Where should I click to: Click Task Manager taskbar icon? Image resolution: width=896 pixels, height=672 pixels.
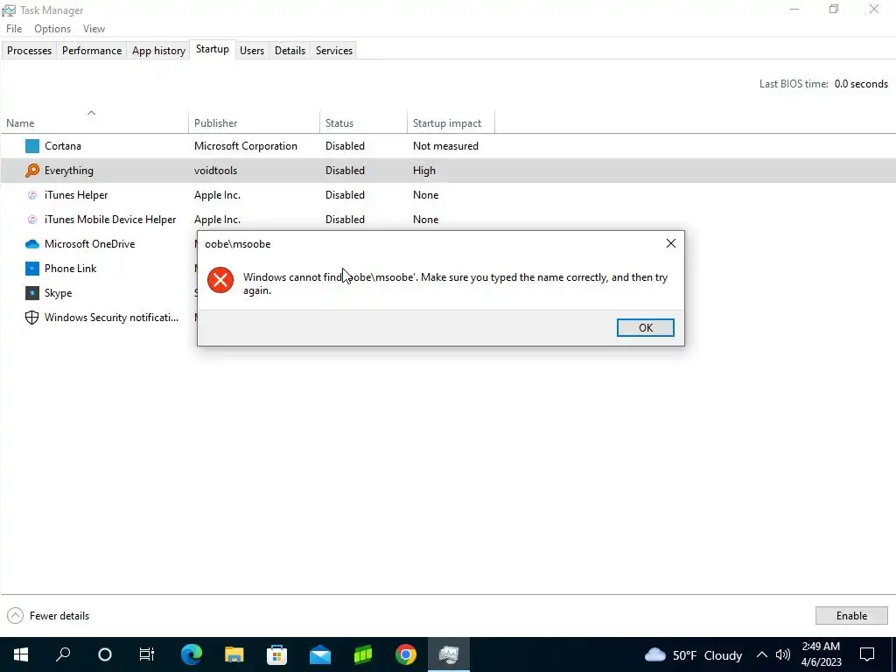coord(449,654)
